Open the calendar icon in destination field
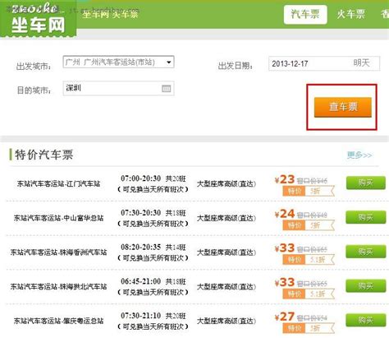389x338 pixels. click(x=166, y=88)
